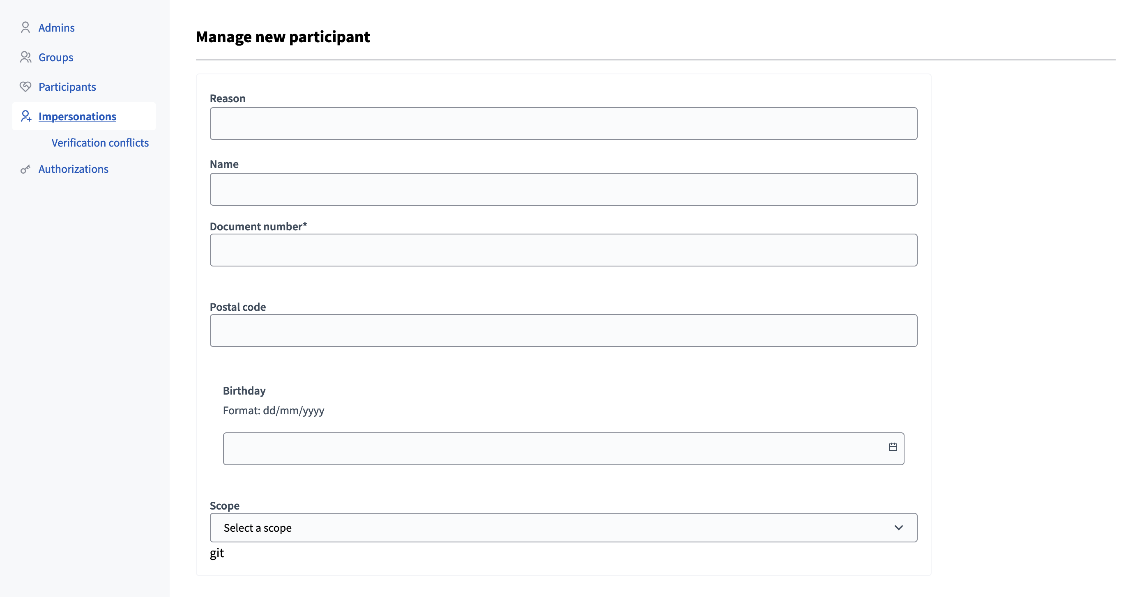Click the Document number input box
The height and width of the screenshot is (597, 1128).
click(x=564, y=250)
